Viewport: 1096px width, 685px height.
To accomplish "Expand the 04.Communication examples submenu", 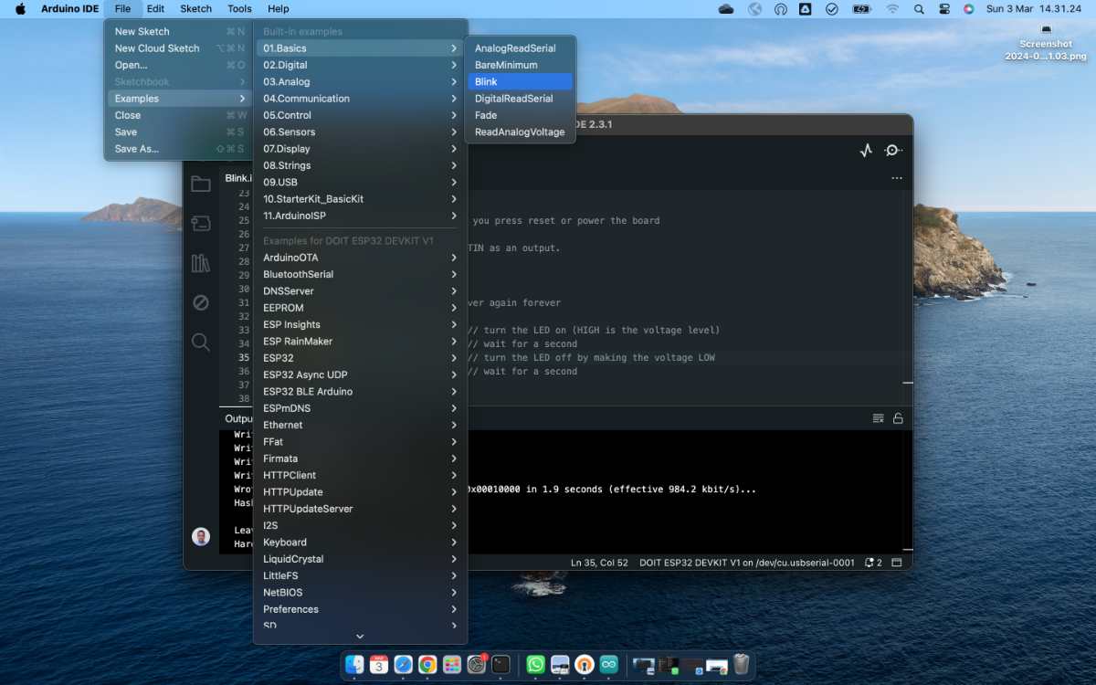I will [360, 99].
